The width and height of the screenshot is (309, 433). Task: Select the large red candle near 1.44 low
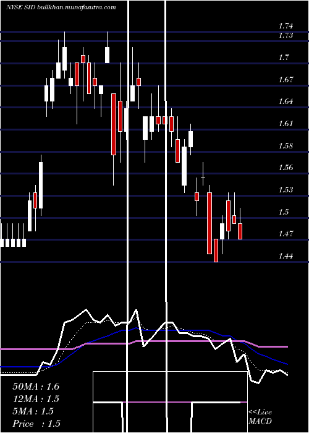[210, 223]
